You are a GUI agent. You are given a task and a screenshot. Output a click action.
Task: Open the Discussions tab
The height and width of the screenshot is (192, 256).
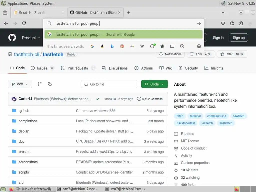[115, 68]
